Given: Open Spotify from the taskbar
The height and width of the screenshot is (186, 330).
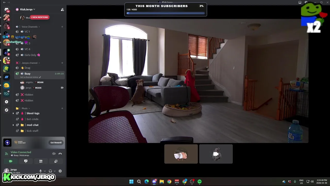Looking at the screenshot, I should [200, 182].
